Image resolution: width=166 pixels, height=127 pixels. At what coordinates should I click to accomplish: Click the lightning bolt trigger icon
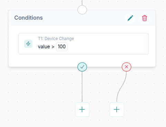28,44
